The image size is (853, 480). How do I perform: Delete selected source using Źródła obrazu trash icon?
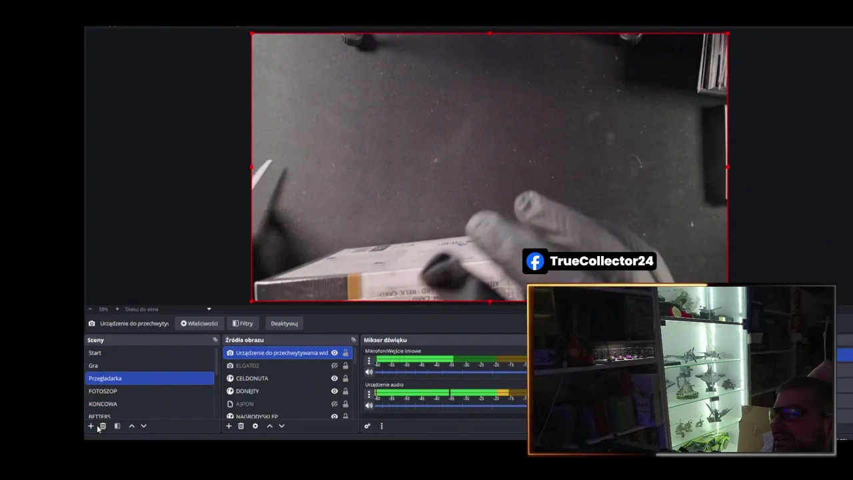241,426
